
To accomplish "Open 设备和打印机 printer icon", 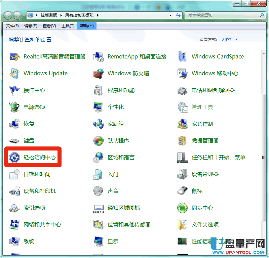I will (x=14, y=191).
